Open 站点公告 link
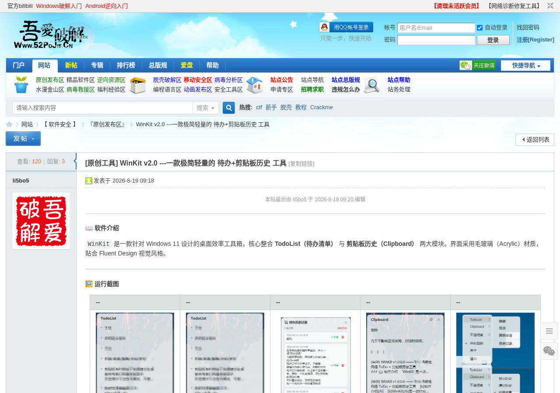The height and width of the screenshot is (393, 560). pos(282,80)
